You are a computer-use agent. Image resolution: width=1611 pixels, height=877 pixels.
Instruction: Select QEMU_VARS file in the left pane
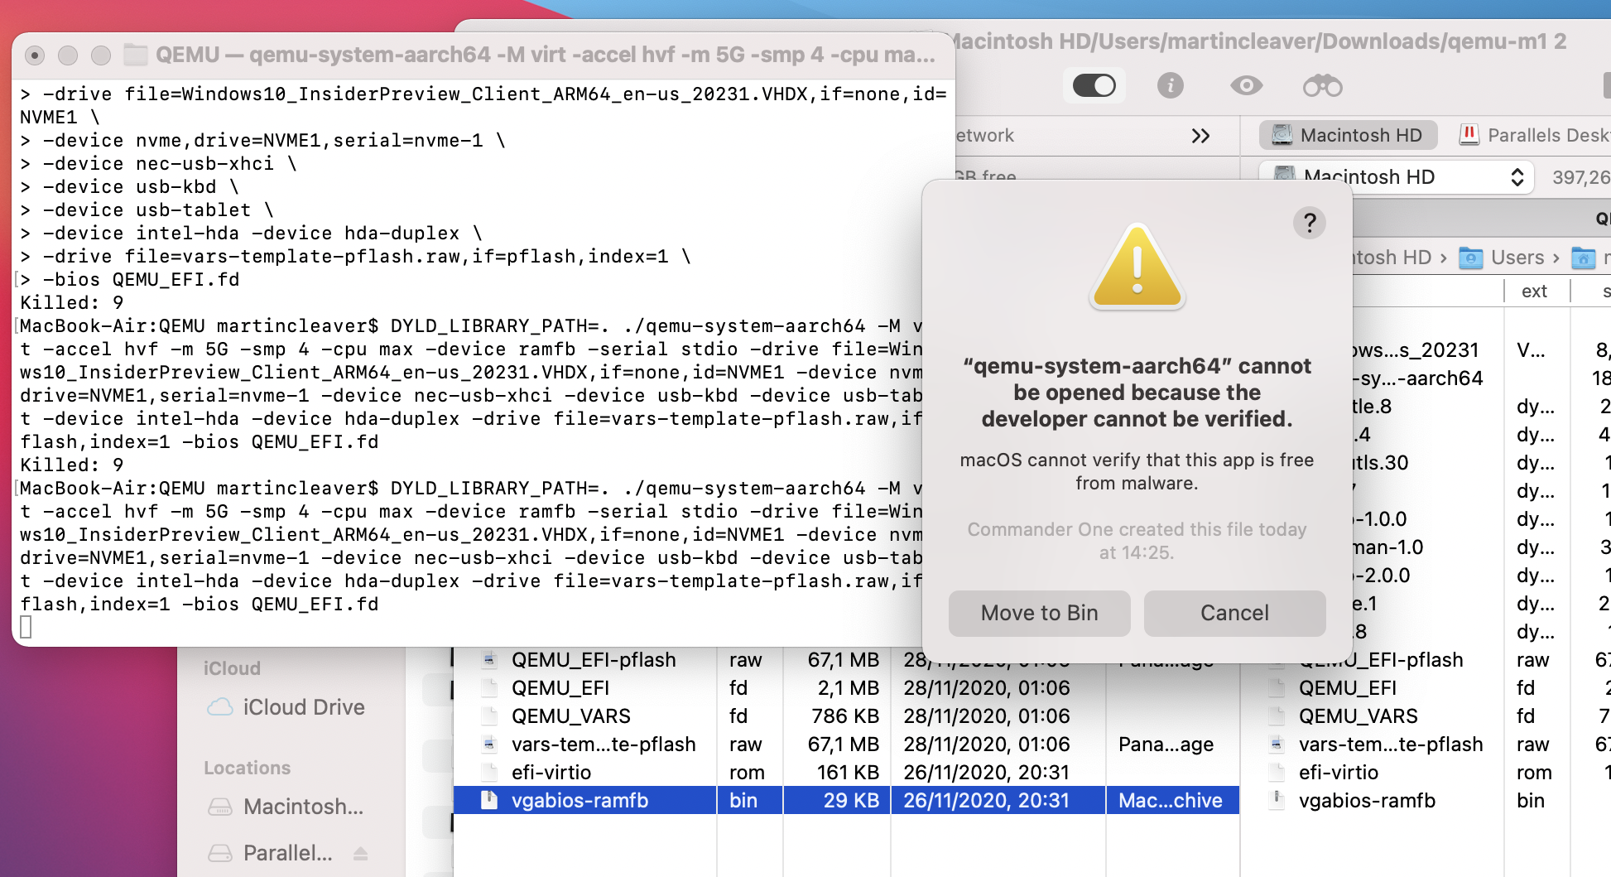coord(571,716)
